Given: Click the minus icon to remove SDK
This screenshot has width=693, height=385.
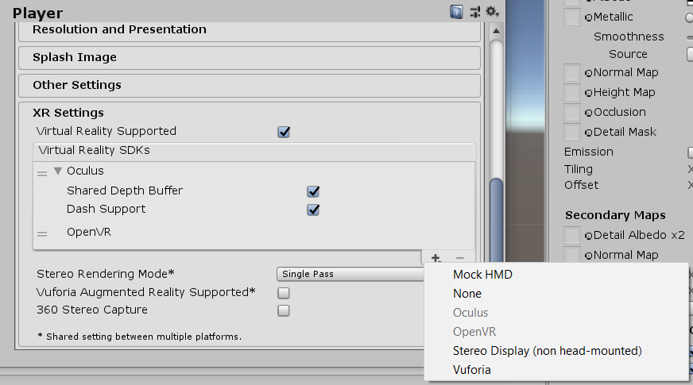Looking at the screenshot, I should tap(459, 257).
